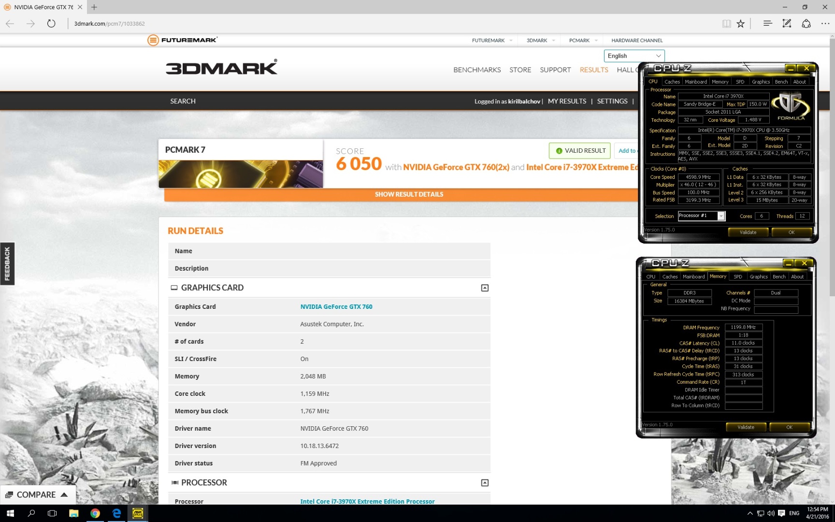835x522 pixels.
Task: Open BENCHMARKS menu
Action: (477, 70)
